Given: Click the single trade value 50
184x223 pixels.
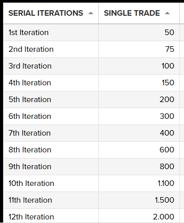Looking at the screenshot, I should [x=169, y=33].
